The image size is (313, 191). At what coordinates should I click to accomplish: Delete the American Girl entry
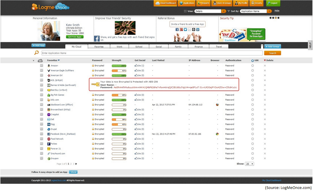click(x=265, y=75)
